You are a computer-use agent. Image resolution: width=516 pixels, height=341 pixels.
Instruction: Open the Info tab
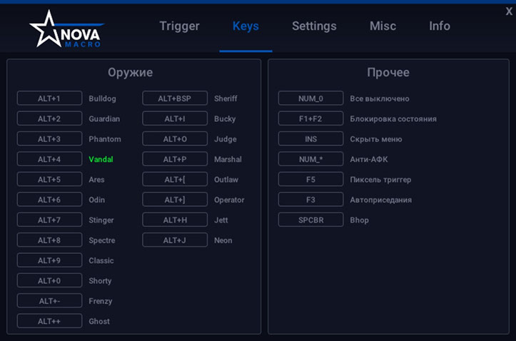click(440, 26)
